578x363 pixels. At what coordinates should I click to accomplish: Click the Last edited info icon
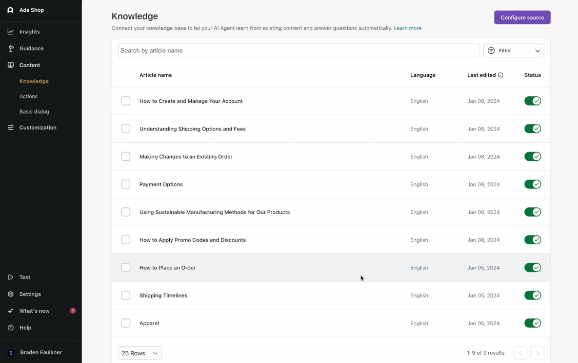501,75
